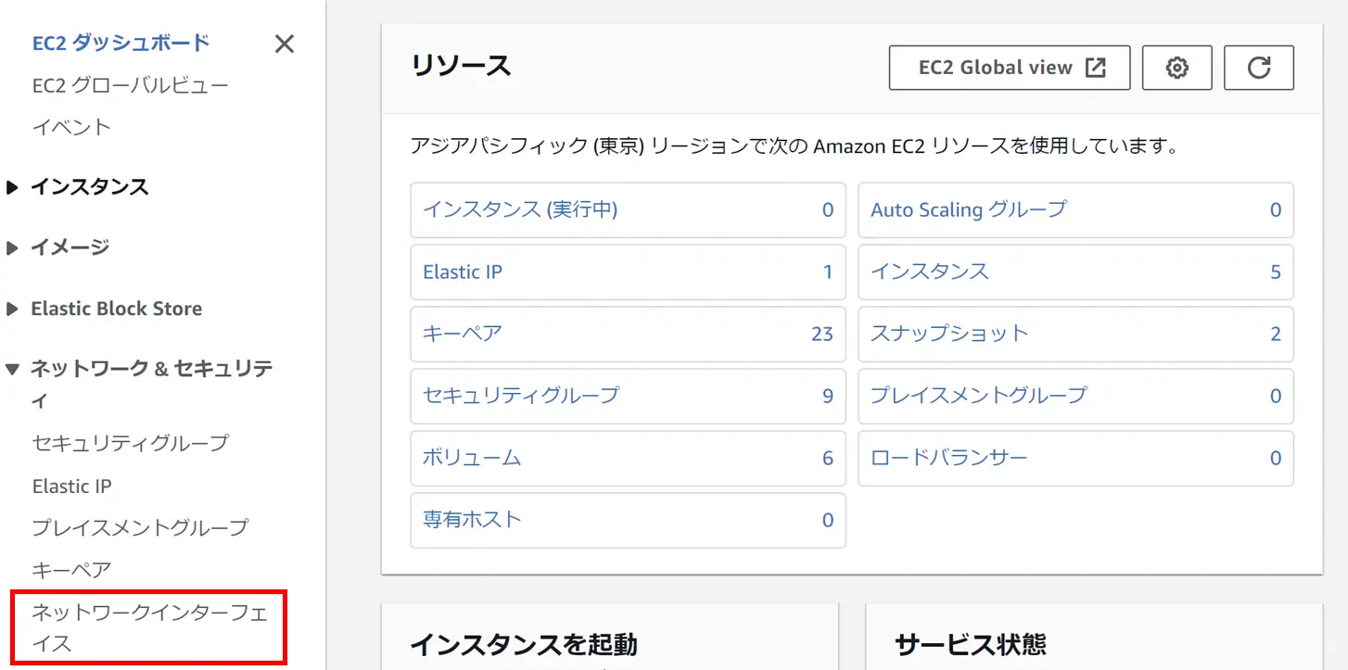This screenshot has height=670, width=1348.
Task: Open EC2 ダッシュボード in sidebar
Action: click(121, 43)
